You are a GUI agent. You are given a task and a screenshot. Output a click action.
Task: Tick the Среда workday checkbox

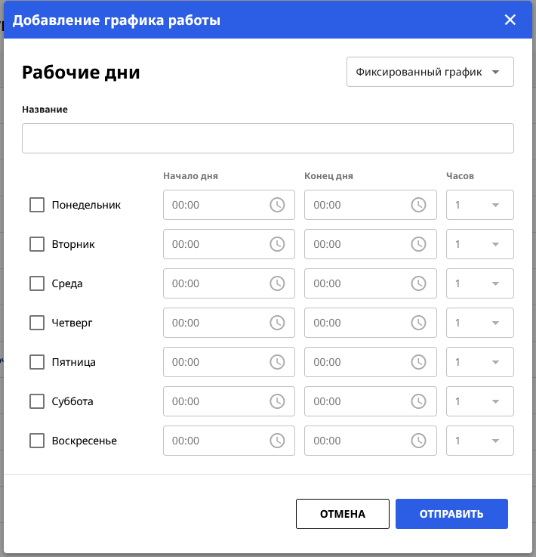[37, 283]
